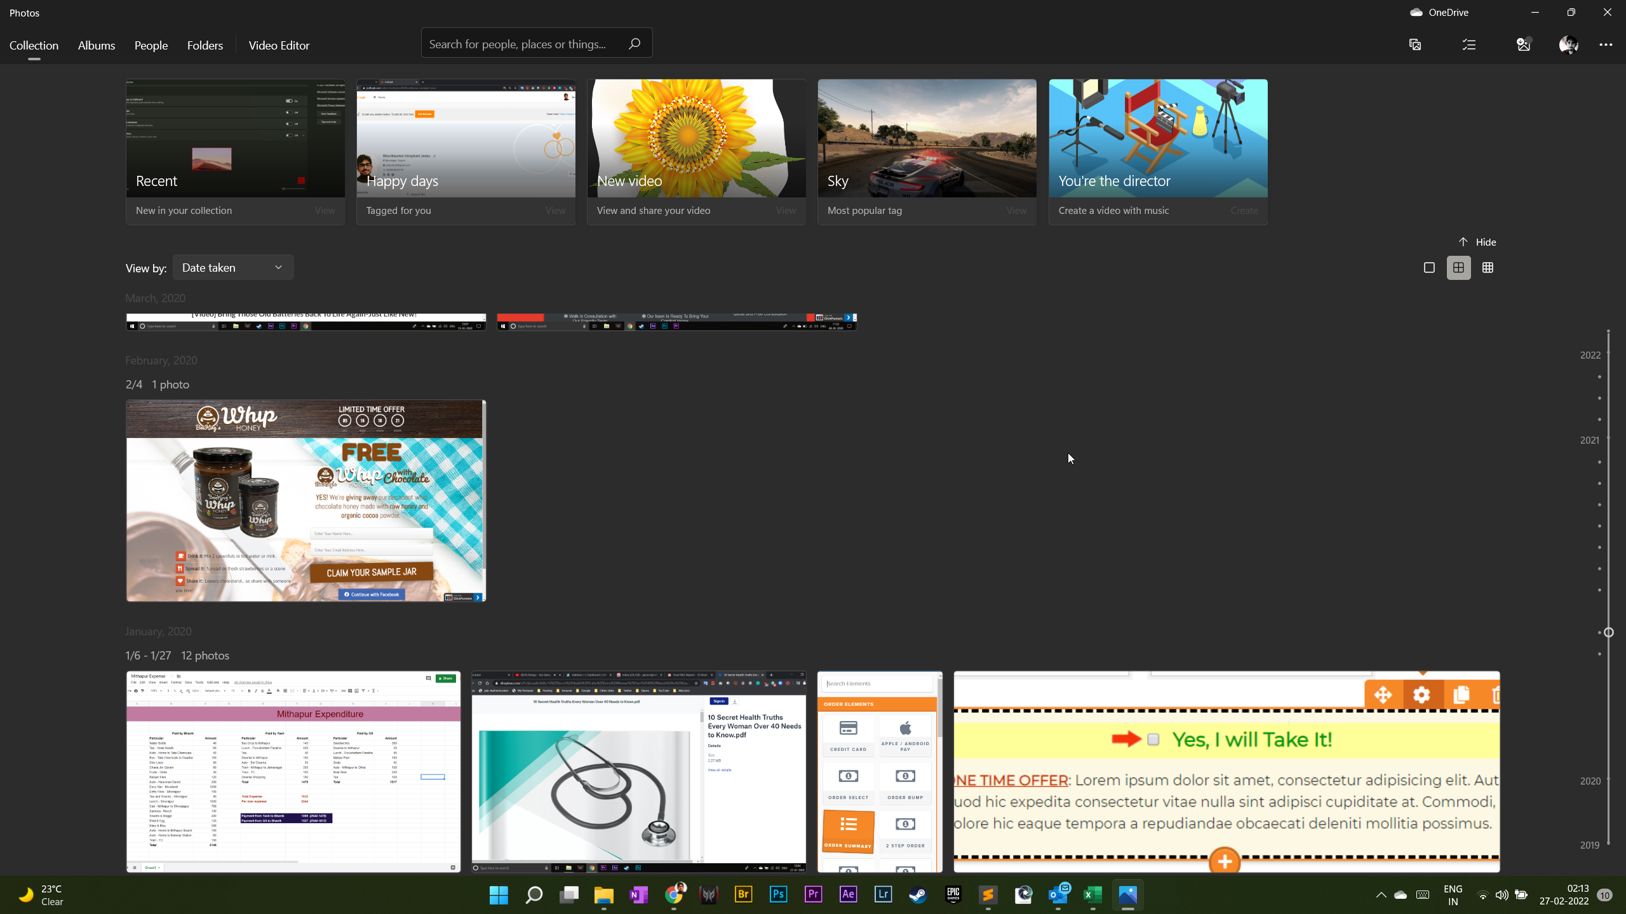This screenshot has height=914, width=1626.
Task: Click View on the Sky card
Action: [1016, 211]
